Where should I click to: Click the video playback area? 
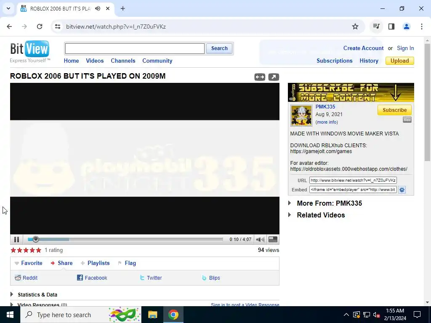145,159
